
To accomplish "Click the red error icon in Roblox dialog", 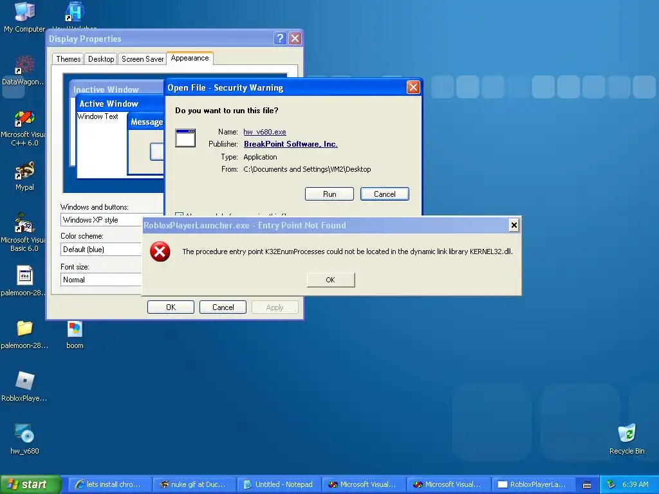I will (160, 252).
